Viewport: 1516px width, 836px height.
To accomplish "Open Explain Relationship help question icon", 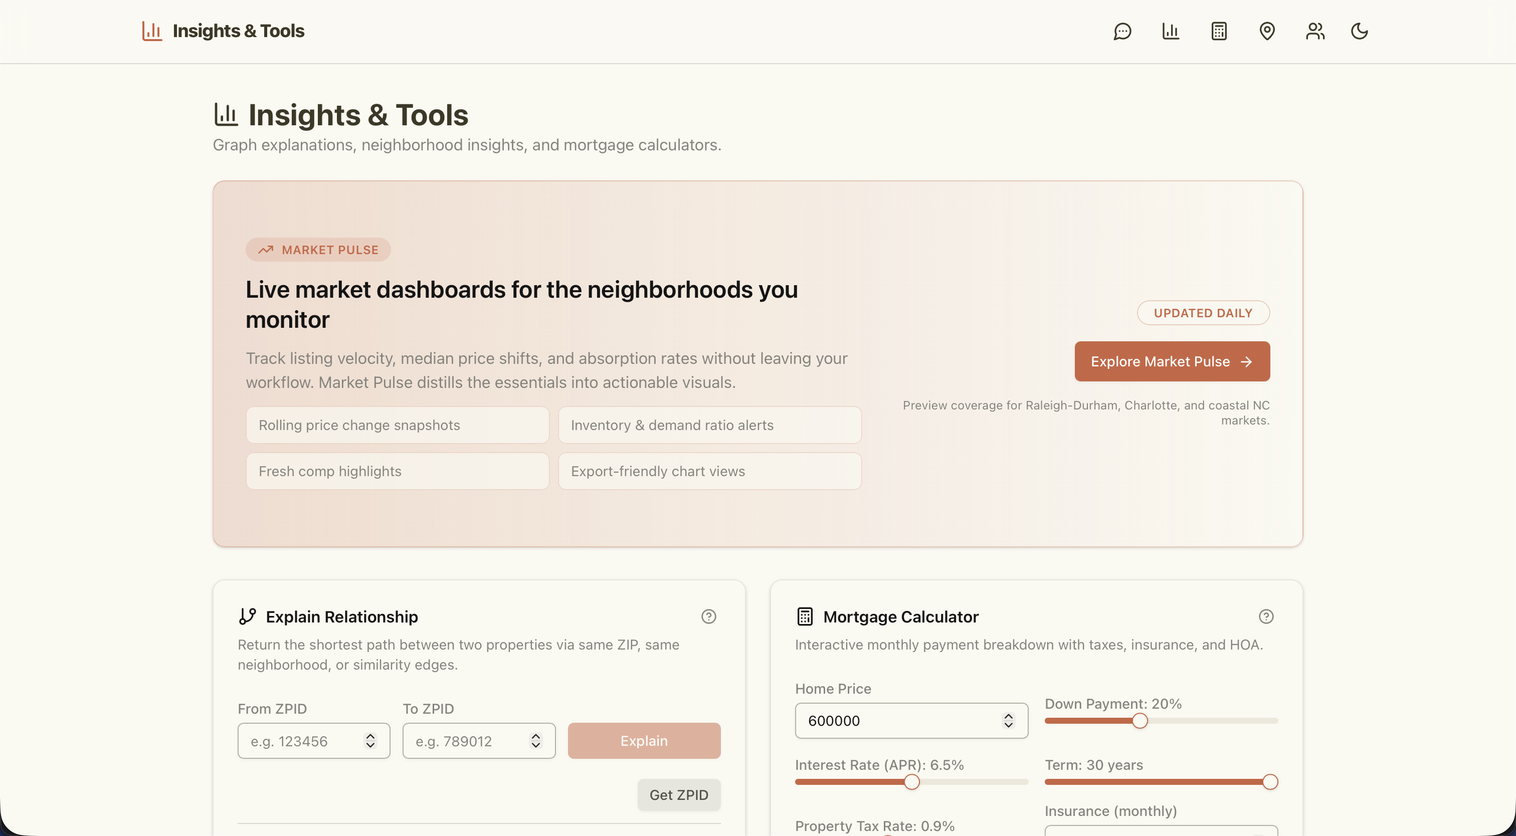I will pyautogui.click(x=708, y=616).
